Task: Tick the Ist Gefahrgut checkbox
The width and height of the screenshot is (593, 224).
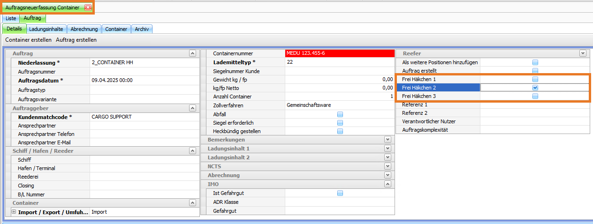Action: 340,193
